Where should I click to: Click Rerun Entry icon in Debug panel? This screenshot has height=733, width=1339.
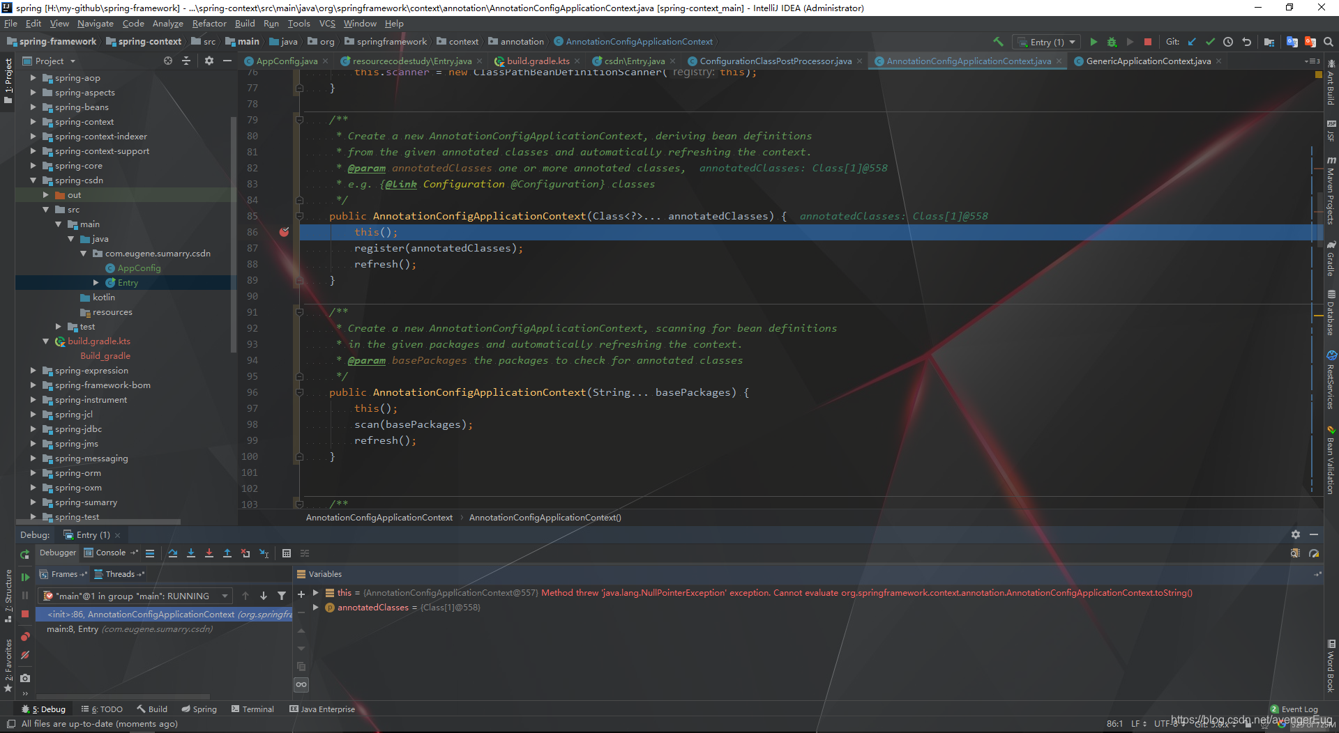point(25,554)
